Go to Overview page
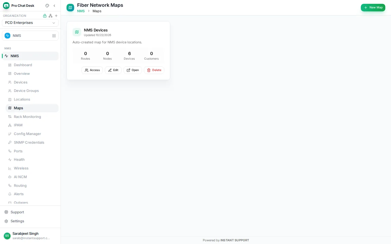Screen dimensions: 391x244 (32, 74)
